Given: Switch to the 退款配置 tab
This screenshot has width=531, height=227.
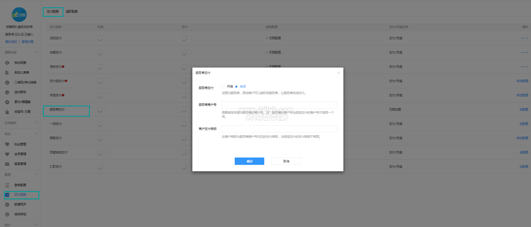Looking at the screenshot, I should coord(72,12).
